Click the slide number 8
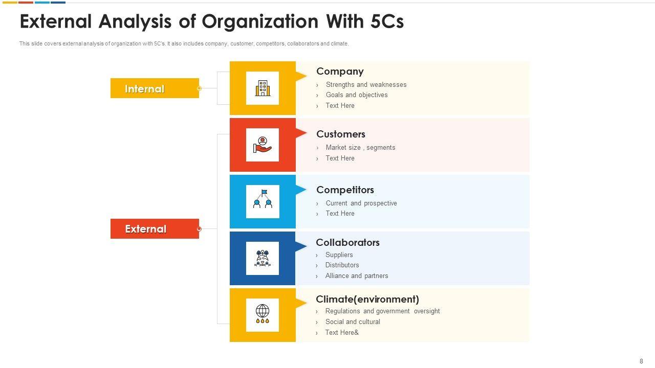The image size is (655, 368). tap(641, 361)
